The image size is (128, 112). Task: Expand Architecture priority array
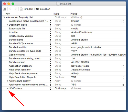coord(7,81)
